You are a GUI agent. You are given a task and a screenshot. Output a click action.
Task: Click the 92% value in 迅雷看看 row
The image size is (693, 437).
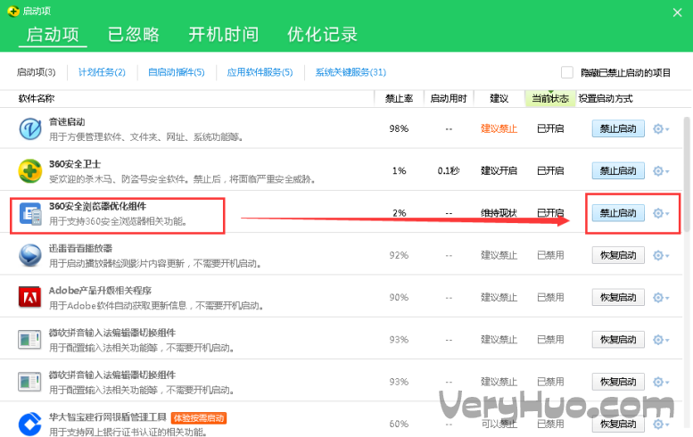coord(399,255)
